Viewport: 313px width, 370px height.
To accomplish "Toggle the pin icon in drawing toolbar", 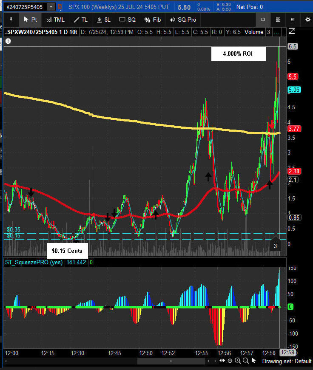I will 10,20.
